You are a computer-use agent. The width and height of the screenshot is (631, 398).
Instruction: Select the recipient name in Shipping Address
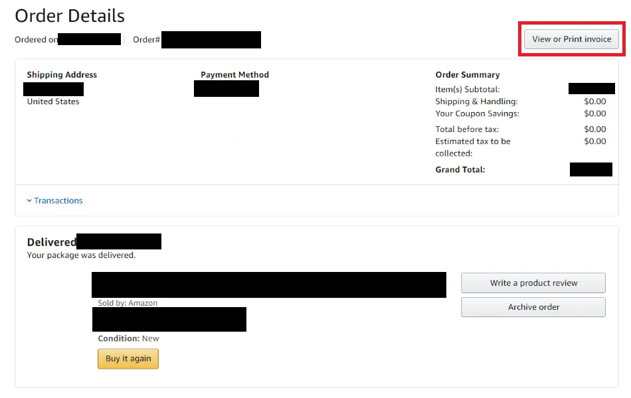[53, 89]
